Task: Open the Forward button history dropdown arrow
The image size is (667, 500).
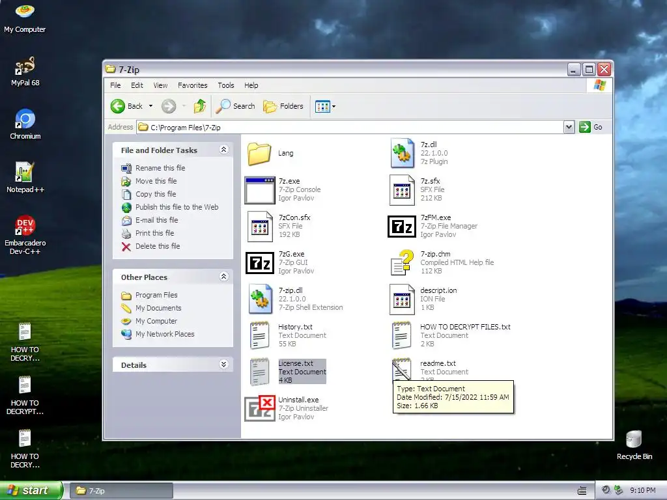Action: (184, 106)
